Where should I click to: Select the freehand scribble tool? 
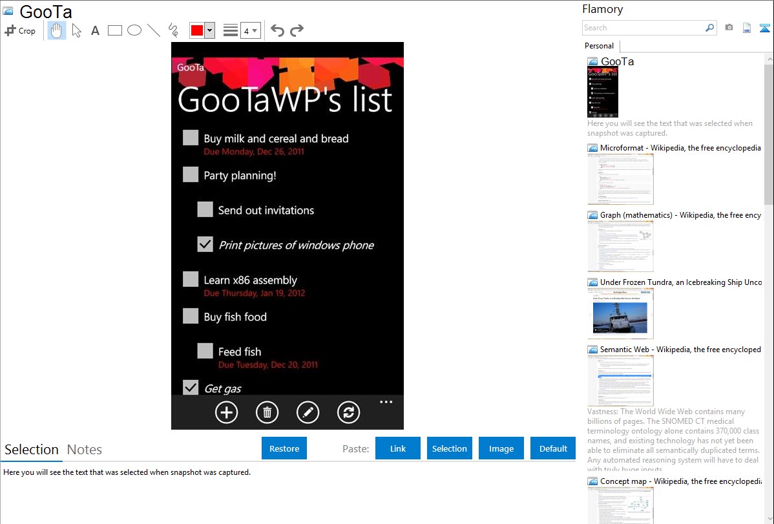[173, 30]
